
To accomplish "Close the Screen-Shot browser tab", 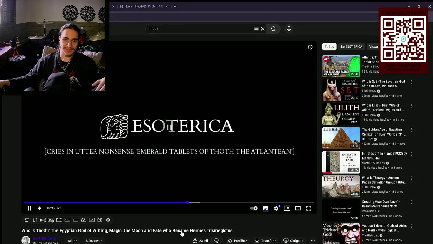I will [x=167, y=6].
